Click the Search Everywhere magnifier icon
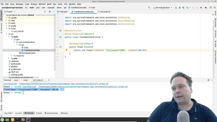Viewport: 217px width, 122px height. (x=215, y=7)
